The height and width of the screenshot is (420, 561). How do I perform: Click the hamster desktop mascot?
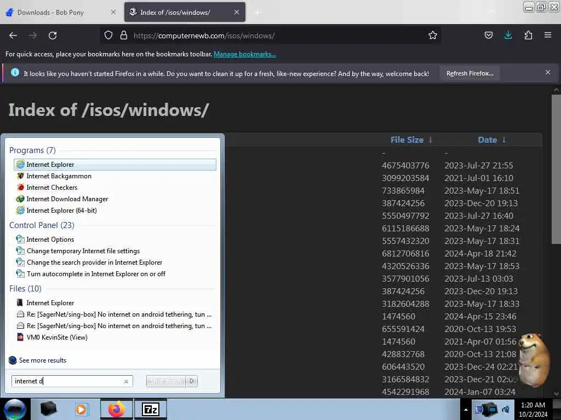coord(535,360)
